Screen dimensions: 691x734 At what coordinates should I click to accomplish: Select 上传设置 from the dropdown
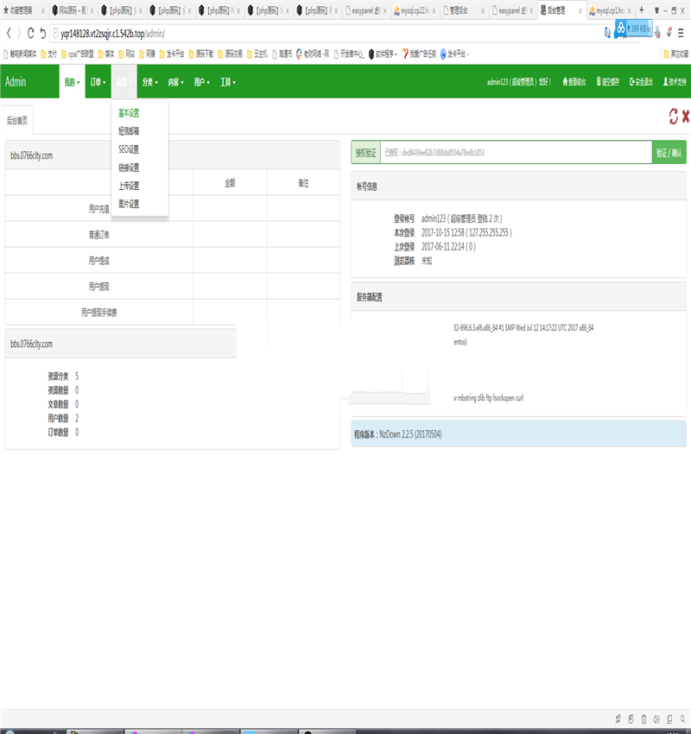(x=129, y=186)
